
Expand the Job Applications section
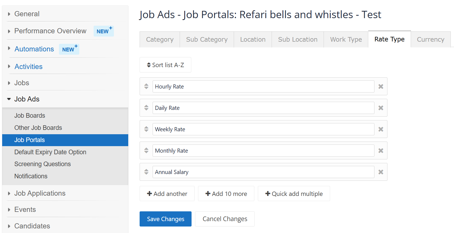click(x=9, y=193)
